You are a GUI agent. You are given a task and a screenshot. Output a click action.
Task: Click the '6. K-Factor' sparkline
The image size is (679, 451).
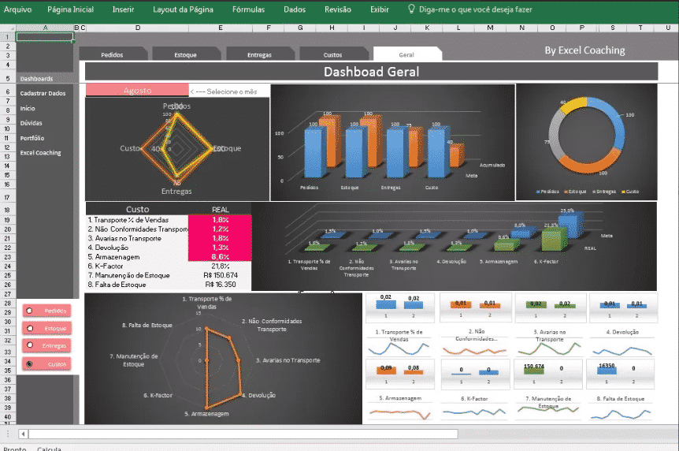click(x=475, y=411)
